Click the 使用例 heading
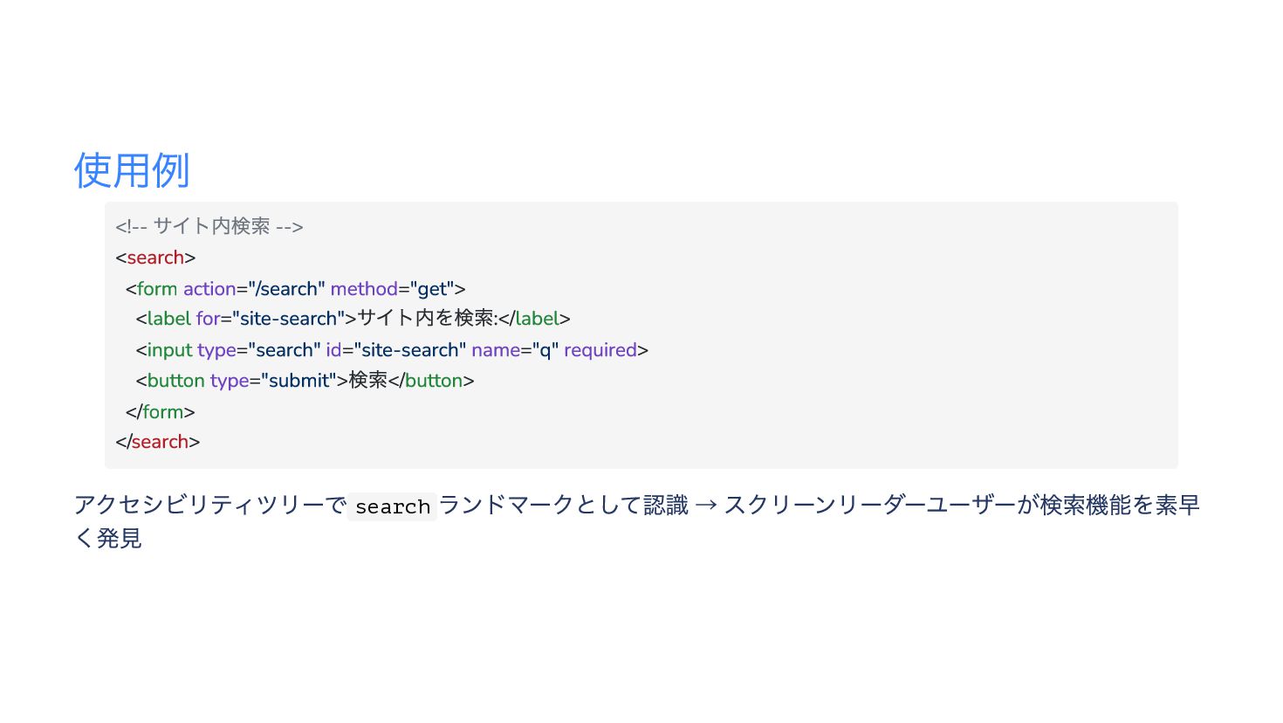Screen dimensions: 1283x723 [x=132, y=170]
